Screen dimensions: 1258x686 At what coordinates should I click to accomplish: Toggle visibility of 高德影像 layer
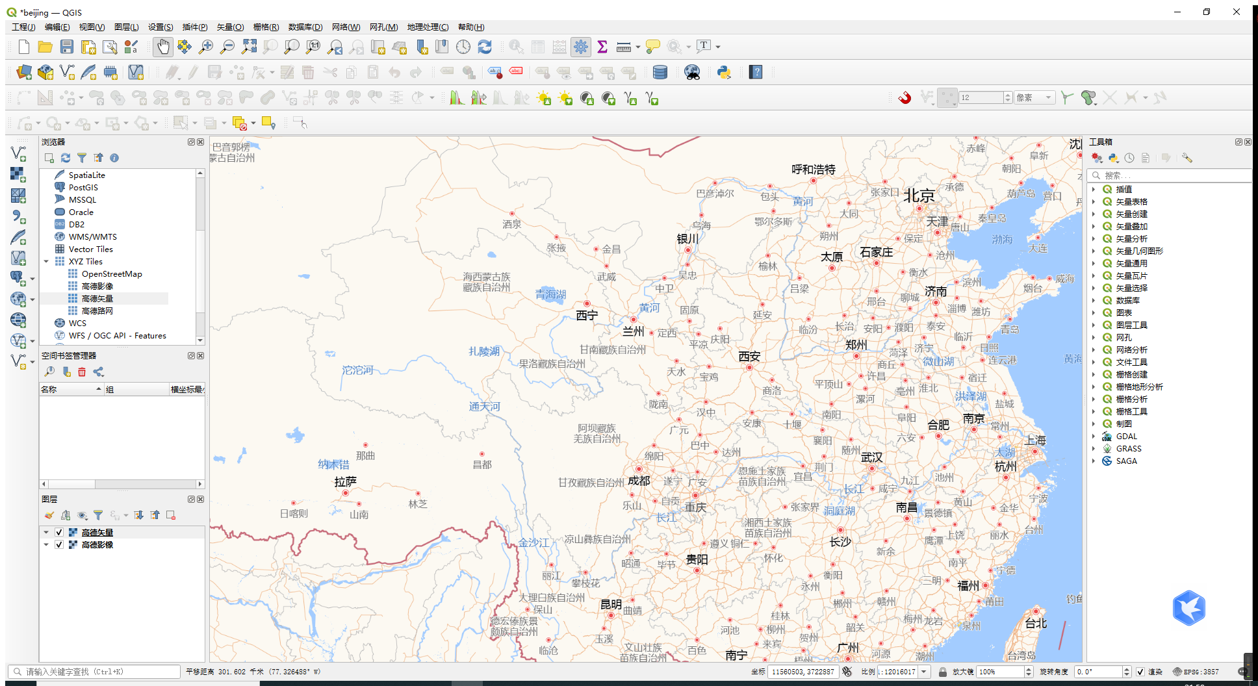point(59,545)
